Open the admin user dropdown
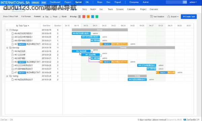Screen dimensions: 202x121 point(193,2)
